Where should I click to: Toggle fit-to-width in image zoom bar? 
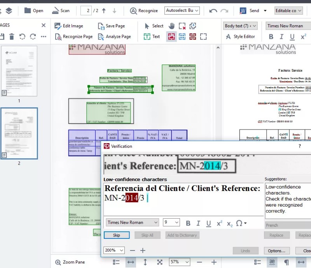[x=131, y=262]
